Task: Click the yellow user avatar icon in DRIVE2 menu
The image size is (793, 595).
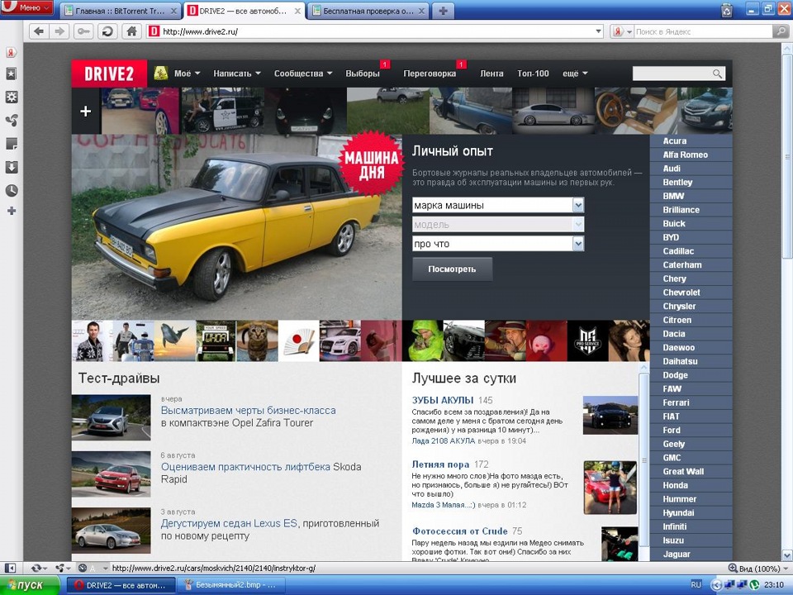Action: [161, 73]
